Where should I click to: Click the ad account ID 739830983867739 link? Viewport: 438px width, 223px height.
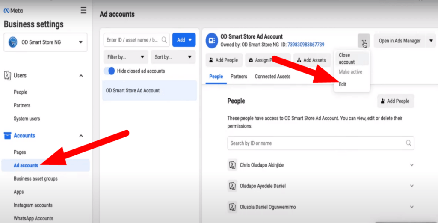coord(305,45)
